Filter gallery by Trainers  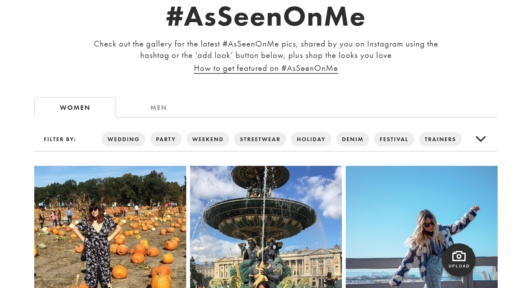pyautogui.click(x=440, y=139)
